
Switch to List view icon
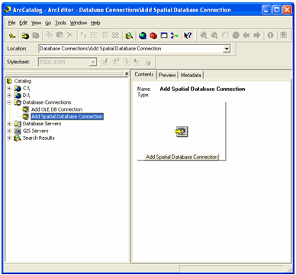click(x=94, y=35)
